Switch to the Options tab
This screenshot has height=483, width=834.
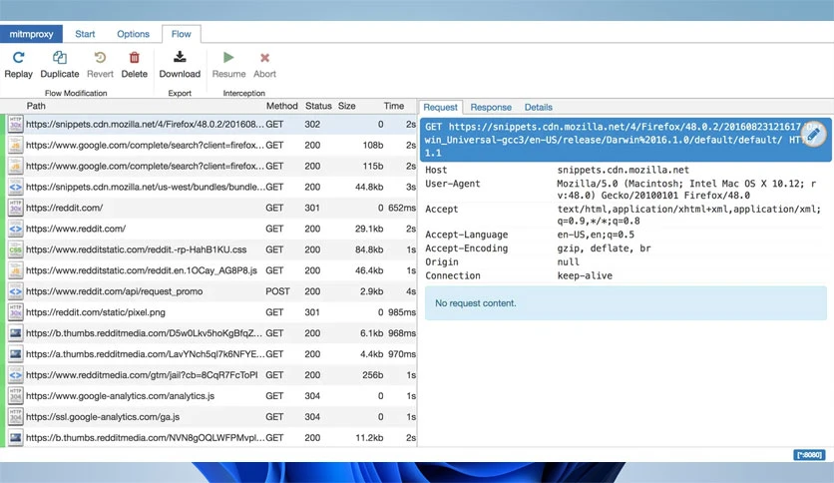(133, 34)
